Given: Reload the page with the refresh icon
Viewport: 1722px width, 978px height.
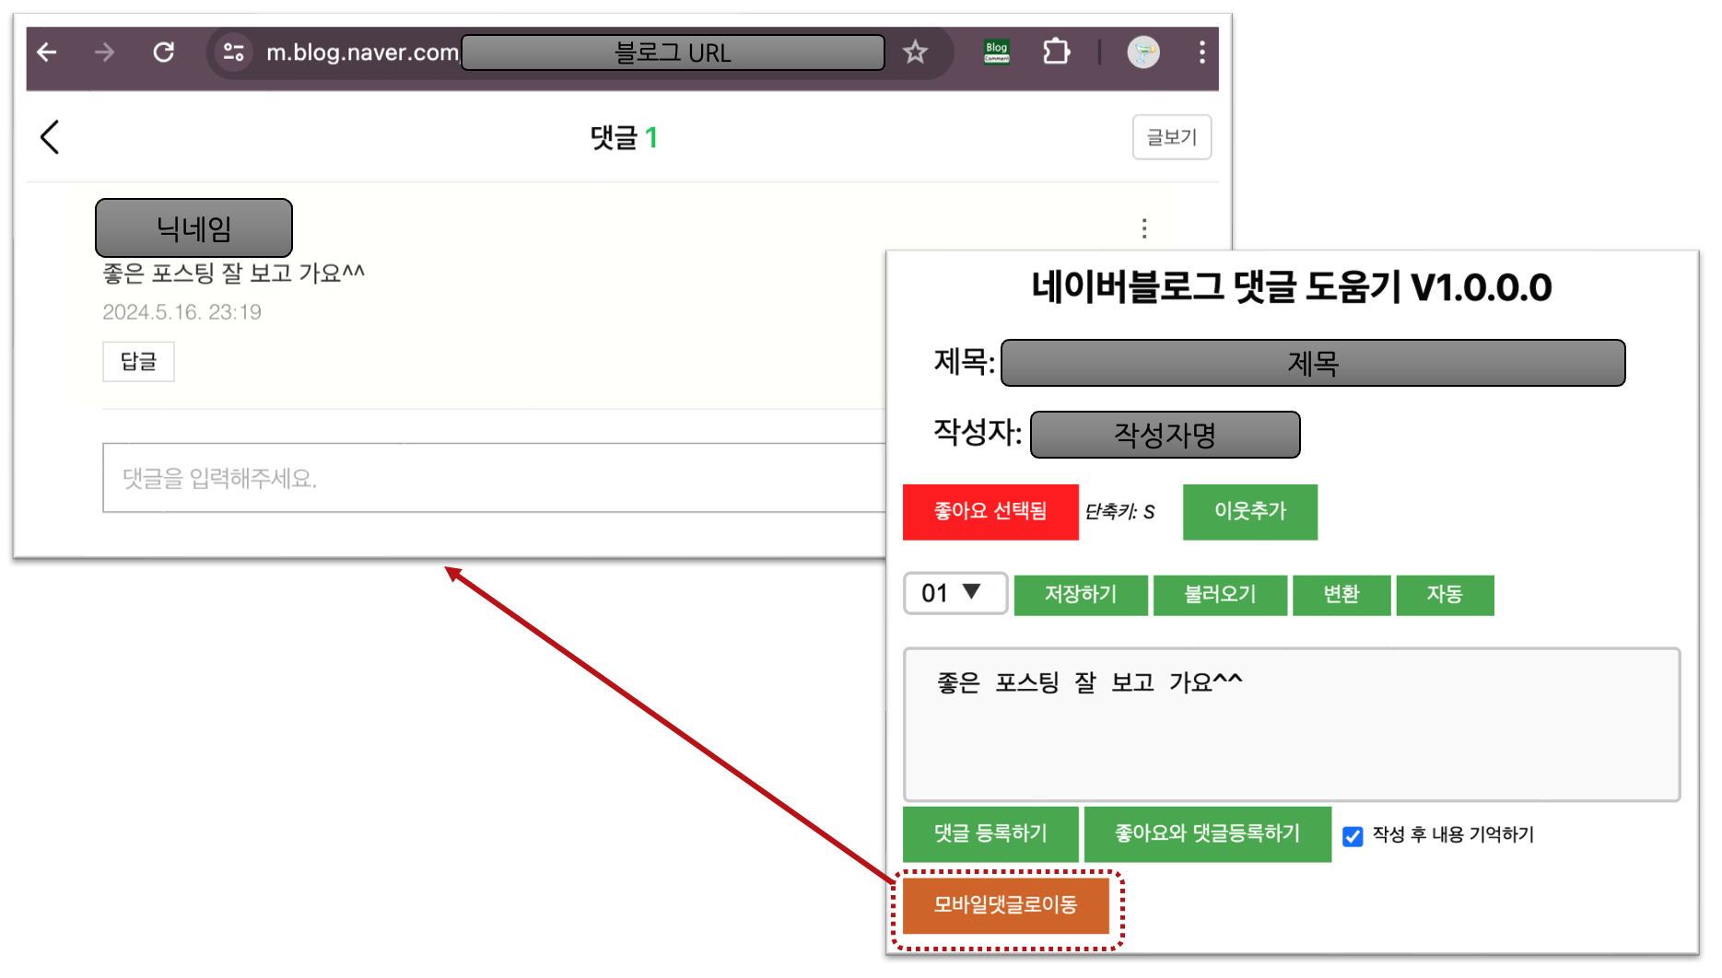Looking at the screenshot, I should coord(164,52).
